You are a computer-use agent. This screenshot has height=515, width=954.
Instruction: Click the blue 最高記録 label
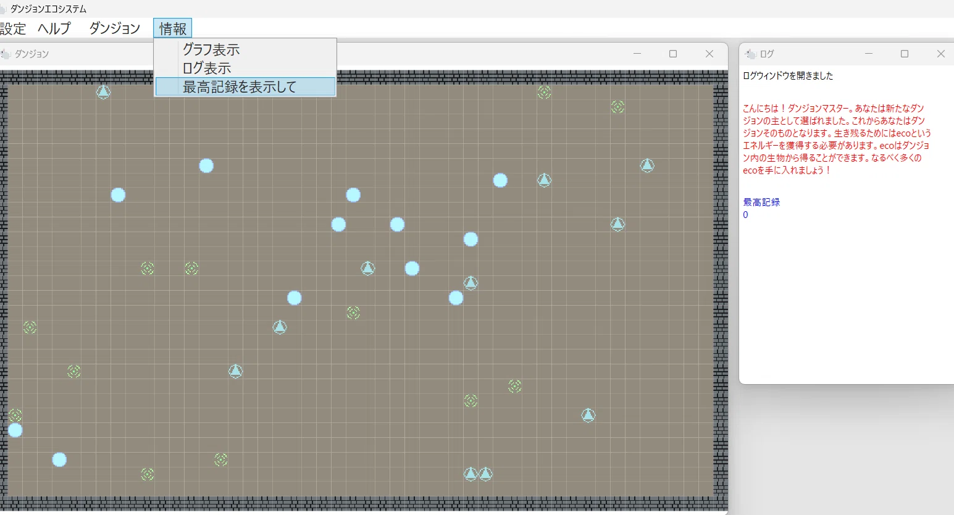pos(761,203)
